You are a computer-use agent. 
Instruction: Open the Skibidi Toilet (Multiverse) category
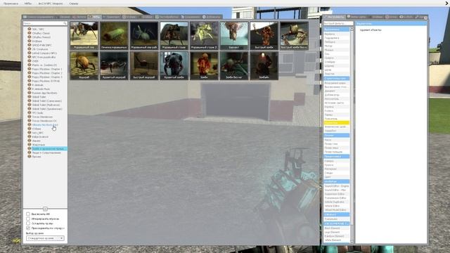(x=46, y=105)
